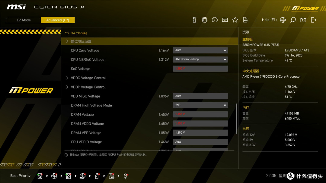
Task: Click AMD Ryzen 7 9800X3D processor name
Action: click(x=272, y=76)
